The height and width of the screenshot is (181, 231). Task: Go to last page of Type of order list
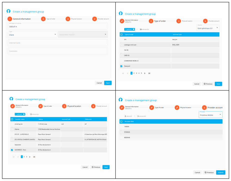149,73
